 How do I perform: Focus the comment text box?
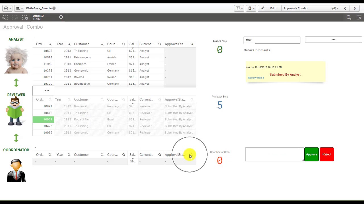274,154
